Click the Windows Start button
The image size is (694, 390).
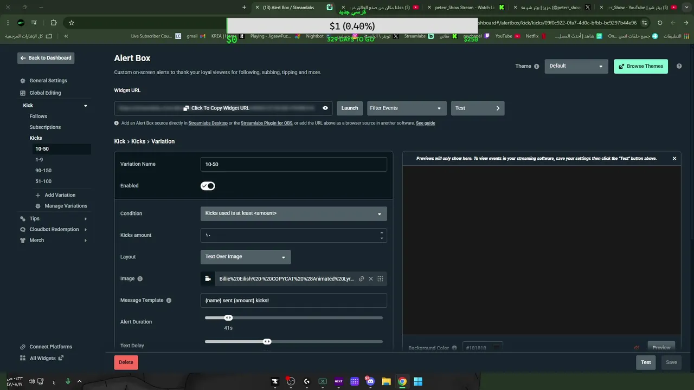point(418,381)
